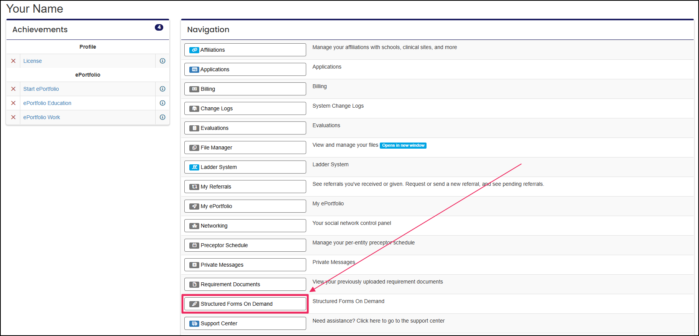The width and height of the screenshot is (699, 336).
Task: Open info icon for ePortfolio Education row
Action: point(162,103)
